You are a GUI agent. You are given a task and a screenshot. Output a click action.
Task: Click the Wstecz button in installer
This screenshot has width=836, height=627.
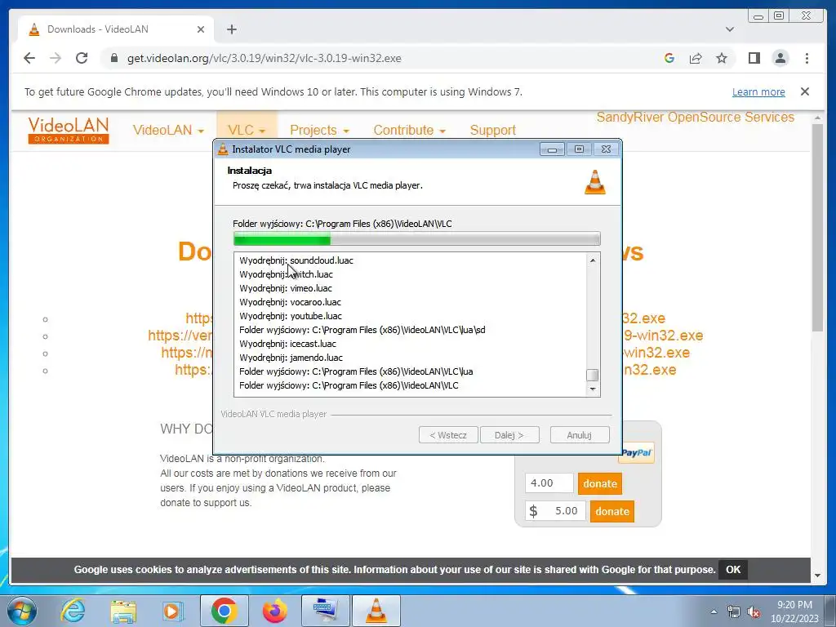448,435
